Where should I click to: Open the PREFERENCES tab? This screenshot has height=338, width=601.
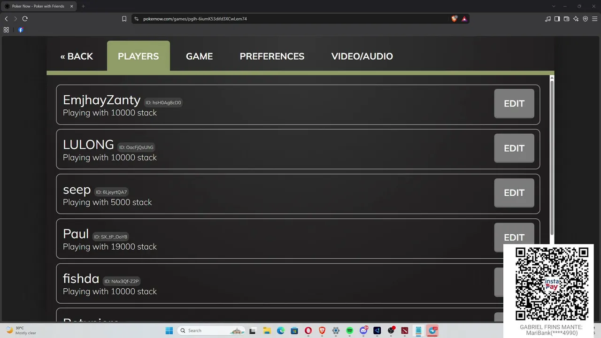coord(272,56)
